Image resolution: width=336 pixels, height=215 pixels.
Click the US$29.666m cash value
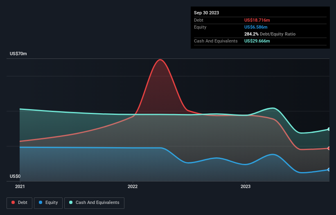pos(257,41)
